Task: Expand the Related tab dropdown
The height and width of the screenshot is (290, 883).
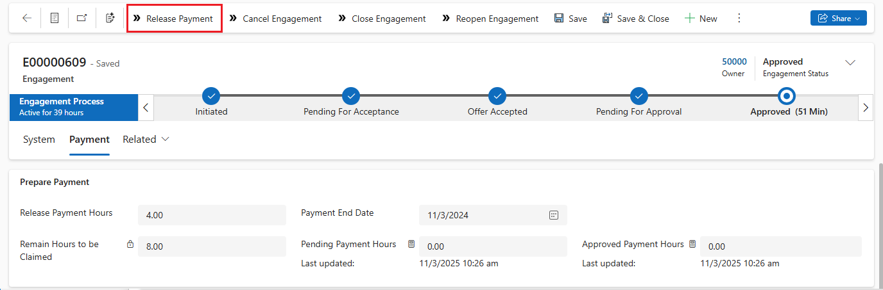Action: 146,140
